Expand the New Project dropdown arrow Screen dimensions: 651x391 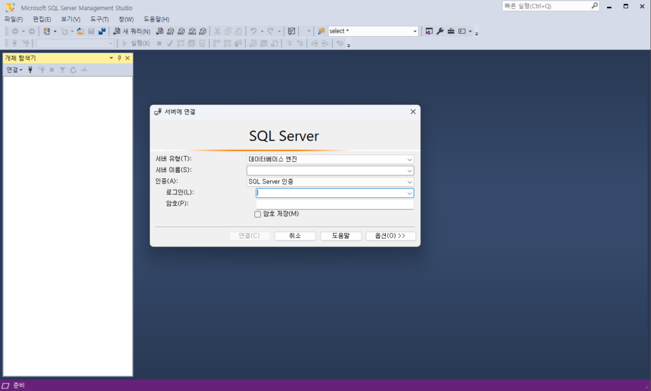pos(55,31)
